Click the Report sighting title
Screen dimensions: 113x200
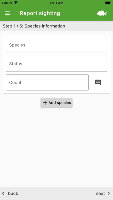click(40, 13)
